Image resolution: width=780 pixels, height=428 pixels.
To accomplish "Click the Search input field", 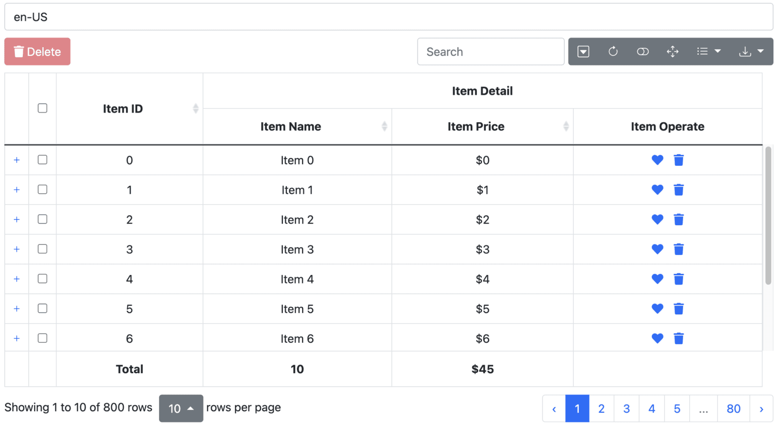I will point(490,52).
